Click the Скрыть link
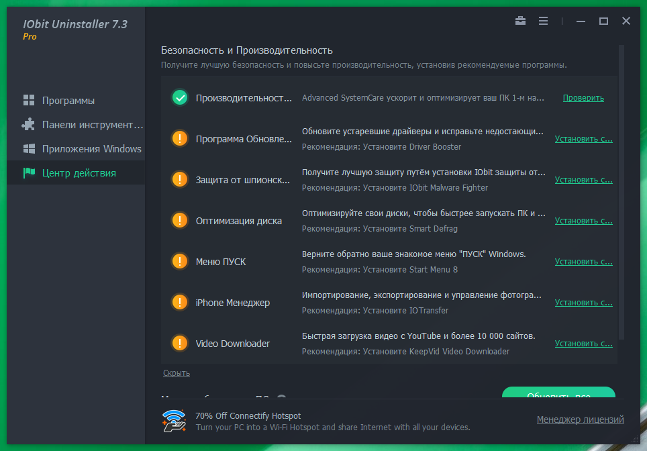 point(177,373)
